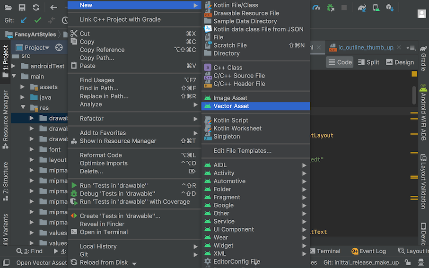The height and width of the screenshot is (268, 429).
Task: Choose Image Asset from the New submenu
Action: click(255, 98)
